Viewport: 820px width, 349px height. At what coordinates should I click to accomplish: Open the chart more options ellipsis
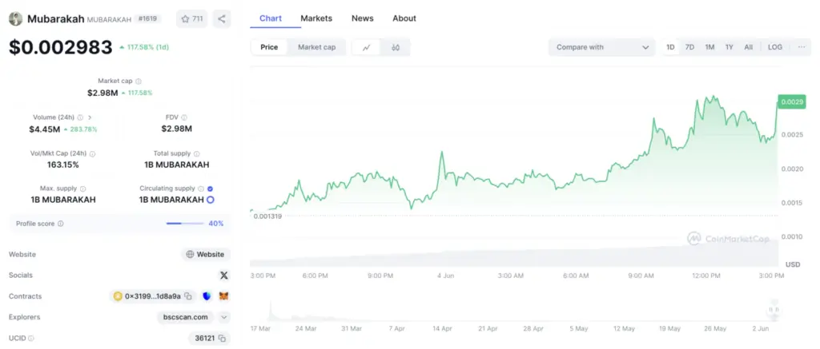[x=802, y=47]
